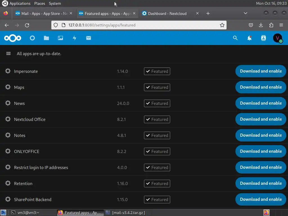Click the gear icon next to Retention
Image resolution: width=288 pixels, height=216 pixels.
pos(8,183)
